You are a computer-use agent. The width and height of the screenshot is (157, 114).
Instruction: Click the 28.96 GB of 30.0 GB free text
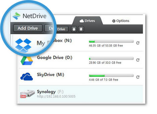[105, 62]
